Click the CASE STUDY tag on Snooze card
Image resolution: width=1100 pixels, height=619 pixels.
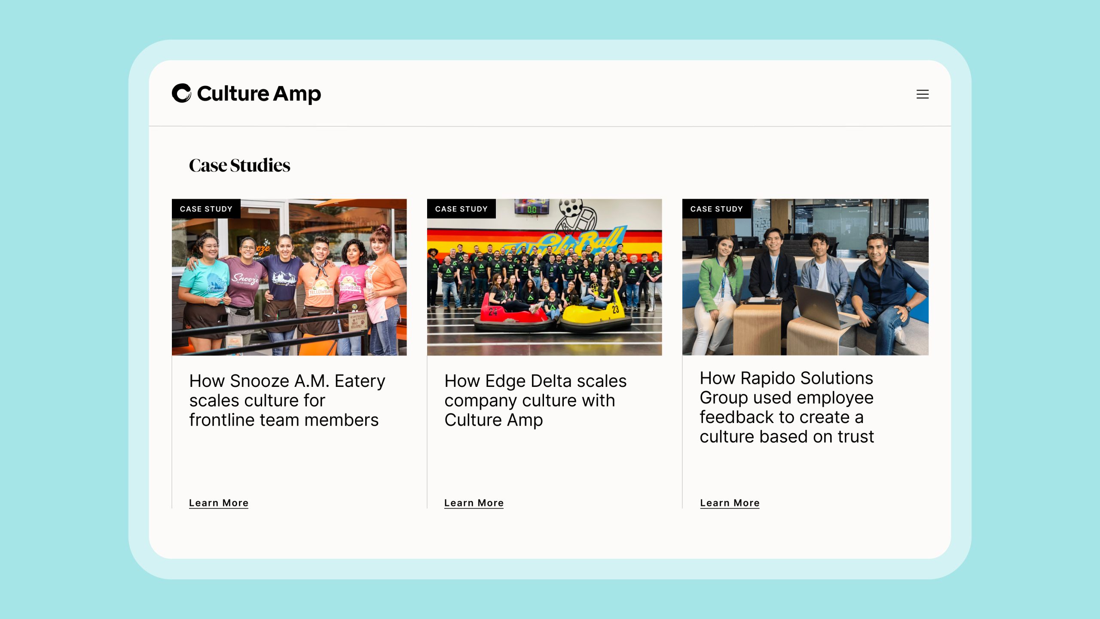(205, 209)
